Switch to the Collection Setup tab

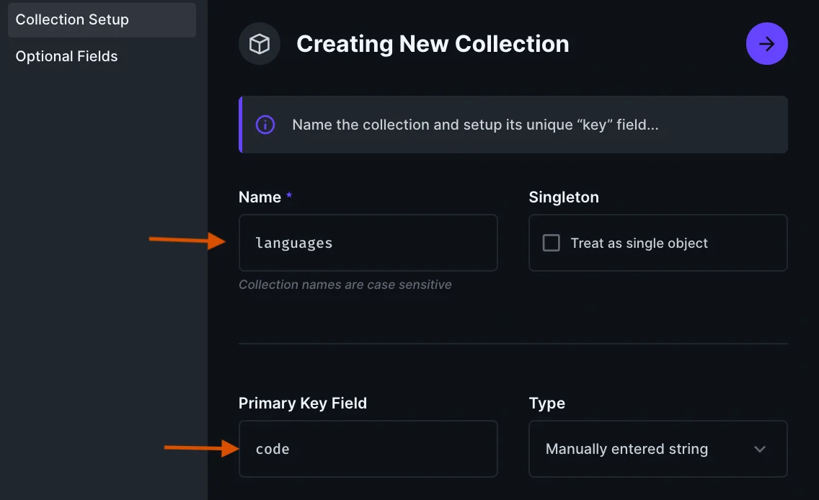click(x=72, y=19)
